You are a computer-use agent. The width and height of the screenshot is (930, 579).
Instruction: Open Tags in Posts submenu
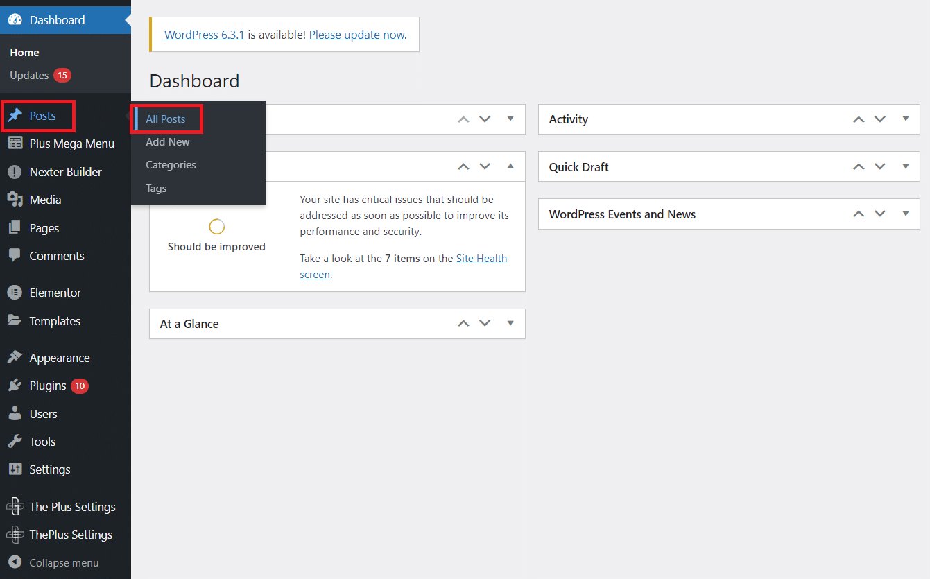tap(156, 189)
